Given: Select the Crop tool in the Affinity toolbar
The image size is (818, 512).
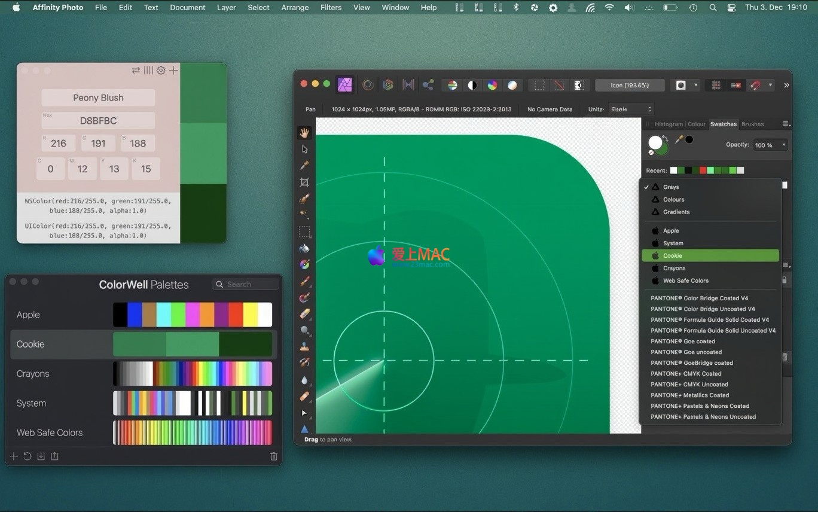Looking at the screenshot, I should [304, 182].
